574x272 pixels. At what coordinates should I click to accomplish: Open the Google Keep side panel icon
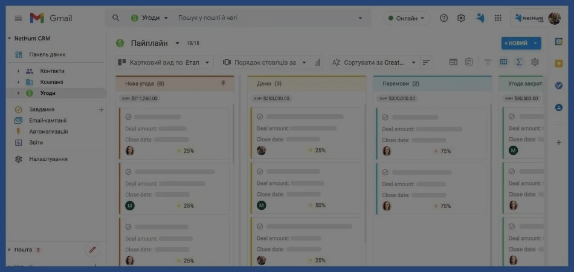pyautogui.click(x=559, y=63)
